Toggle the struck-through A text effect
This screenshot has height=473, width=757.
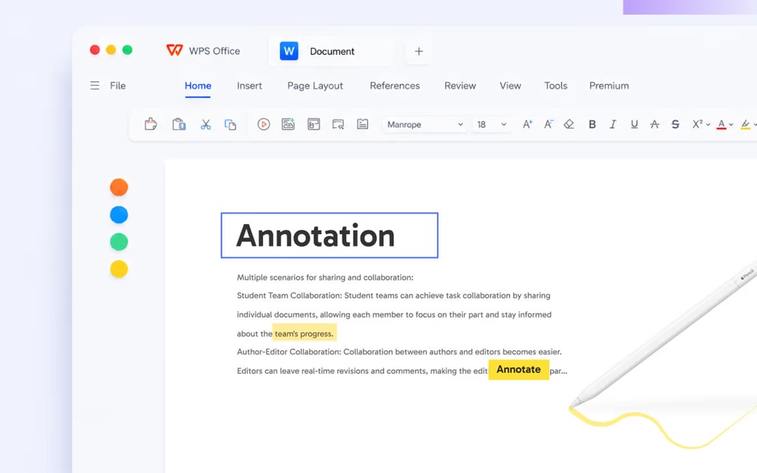(x=655, y=124)
